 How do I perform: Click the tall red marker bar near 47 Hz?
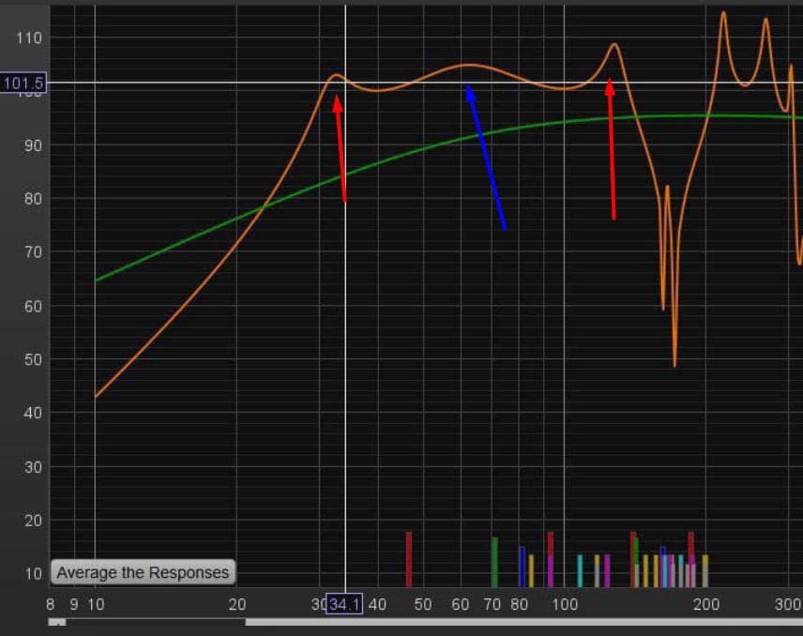coord(409,559)
